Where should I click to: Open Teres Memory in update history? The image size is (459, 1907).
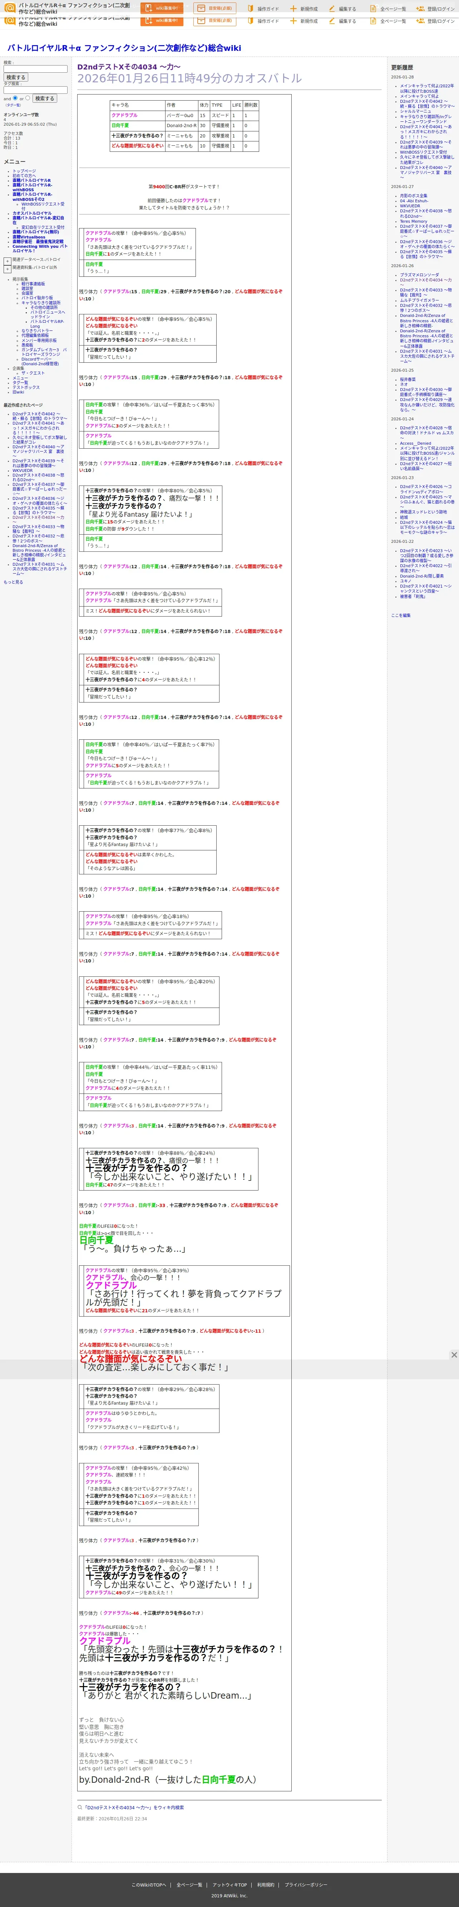tap(414, 221)
